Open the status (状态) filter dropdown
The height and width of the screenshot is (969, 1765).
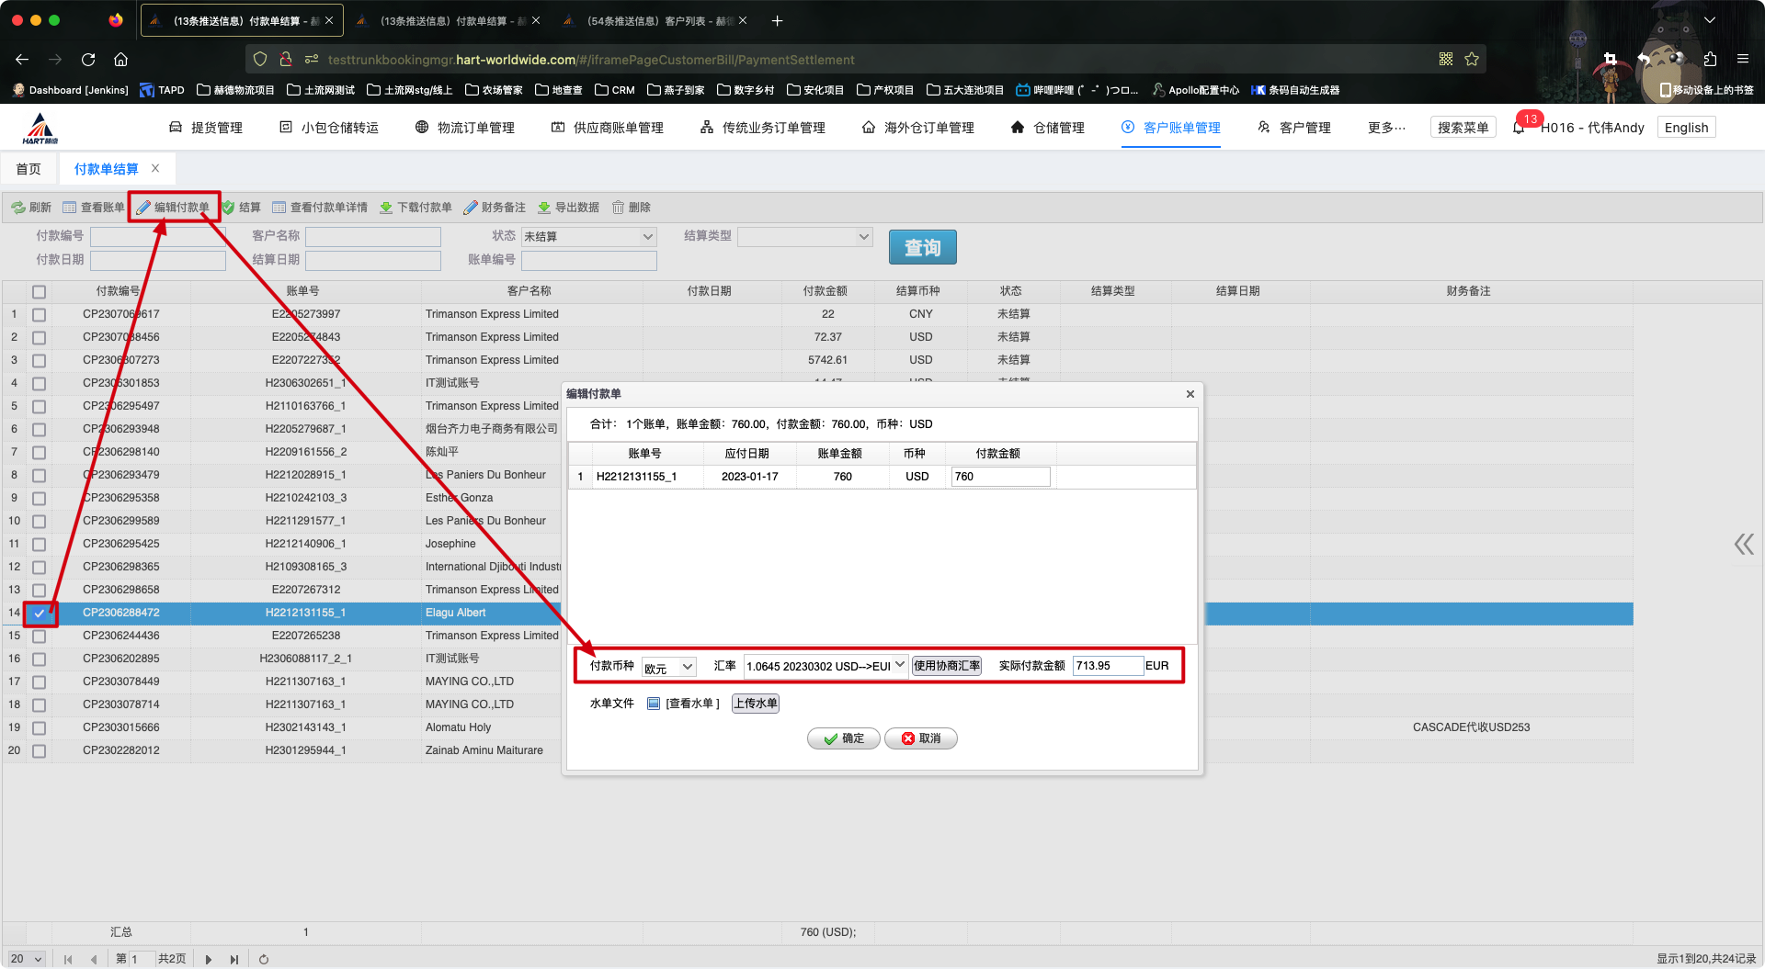588,237
